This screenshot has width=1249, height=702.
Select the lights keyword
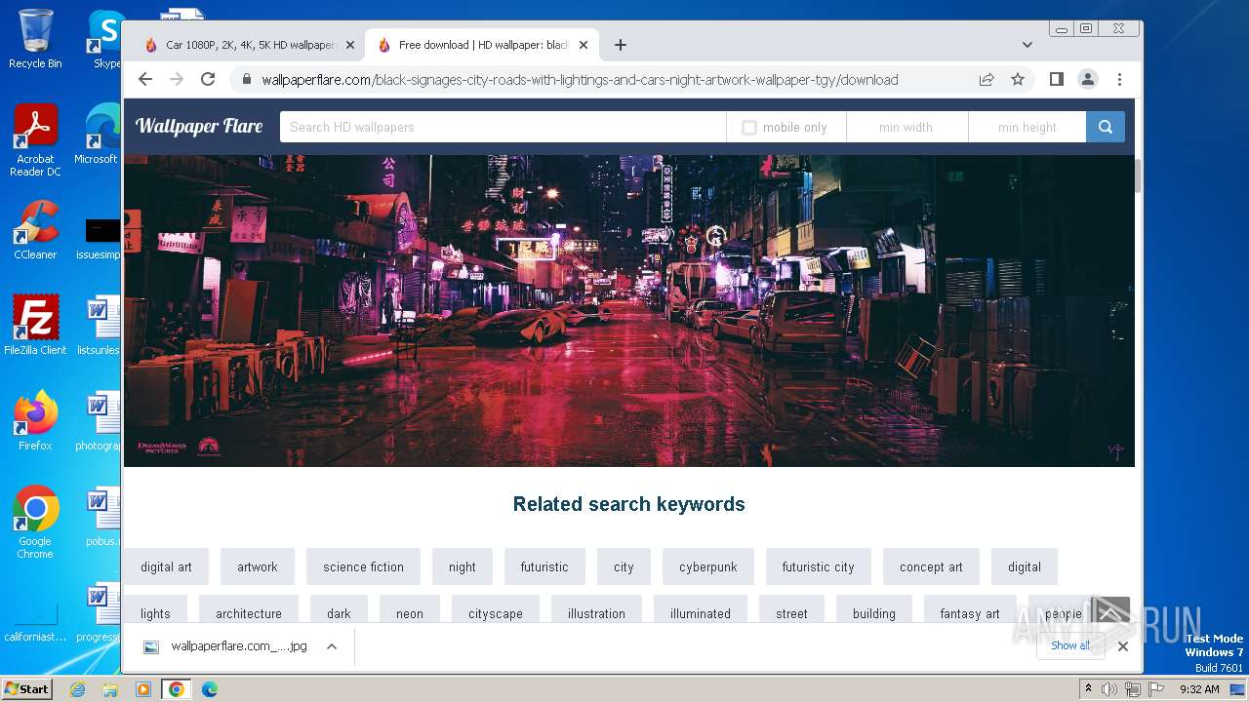(155, 611)
